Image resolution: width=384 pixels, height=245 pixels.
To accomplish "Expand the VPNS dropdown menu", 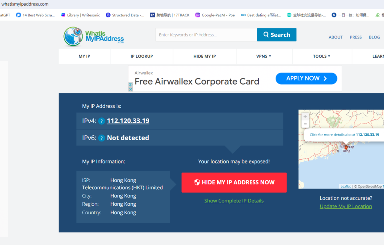I will 264,56.
